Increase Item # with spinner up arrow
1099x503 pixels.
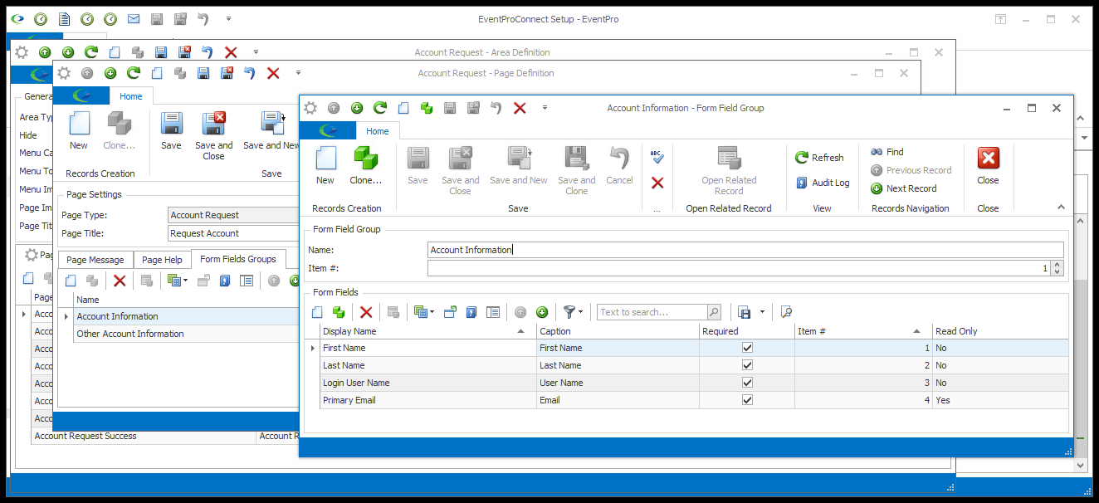[1057, 265]
